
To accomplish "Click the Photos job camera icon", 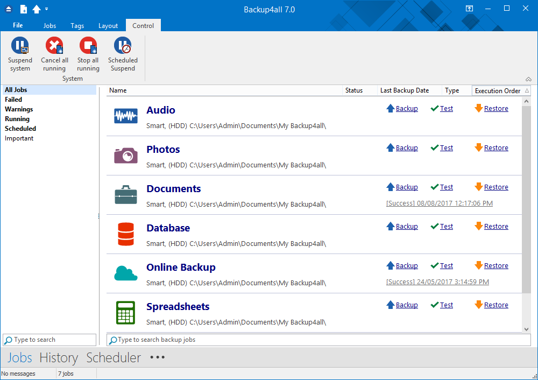I will pyautogui.click(x=126, y=155).
